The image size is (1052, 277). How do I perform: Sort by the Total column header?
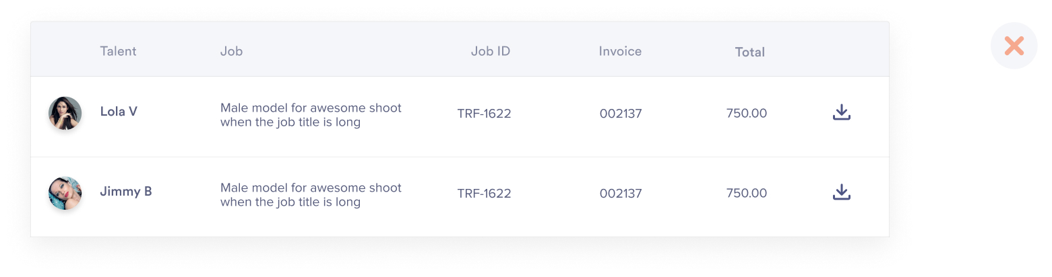tap(749, 52)
